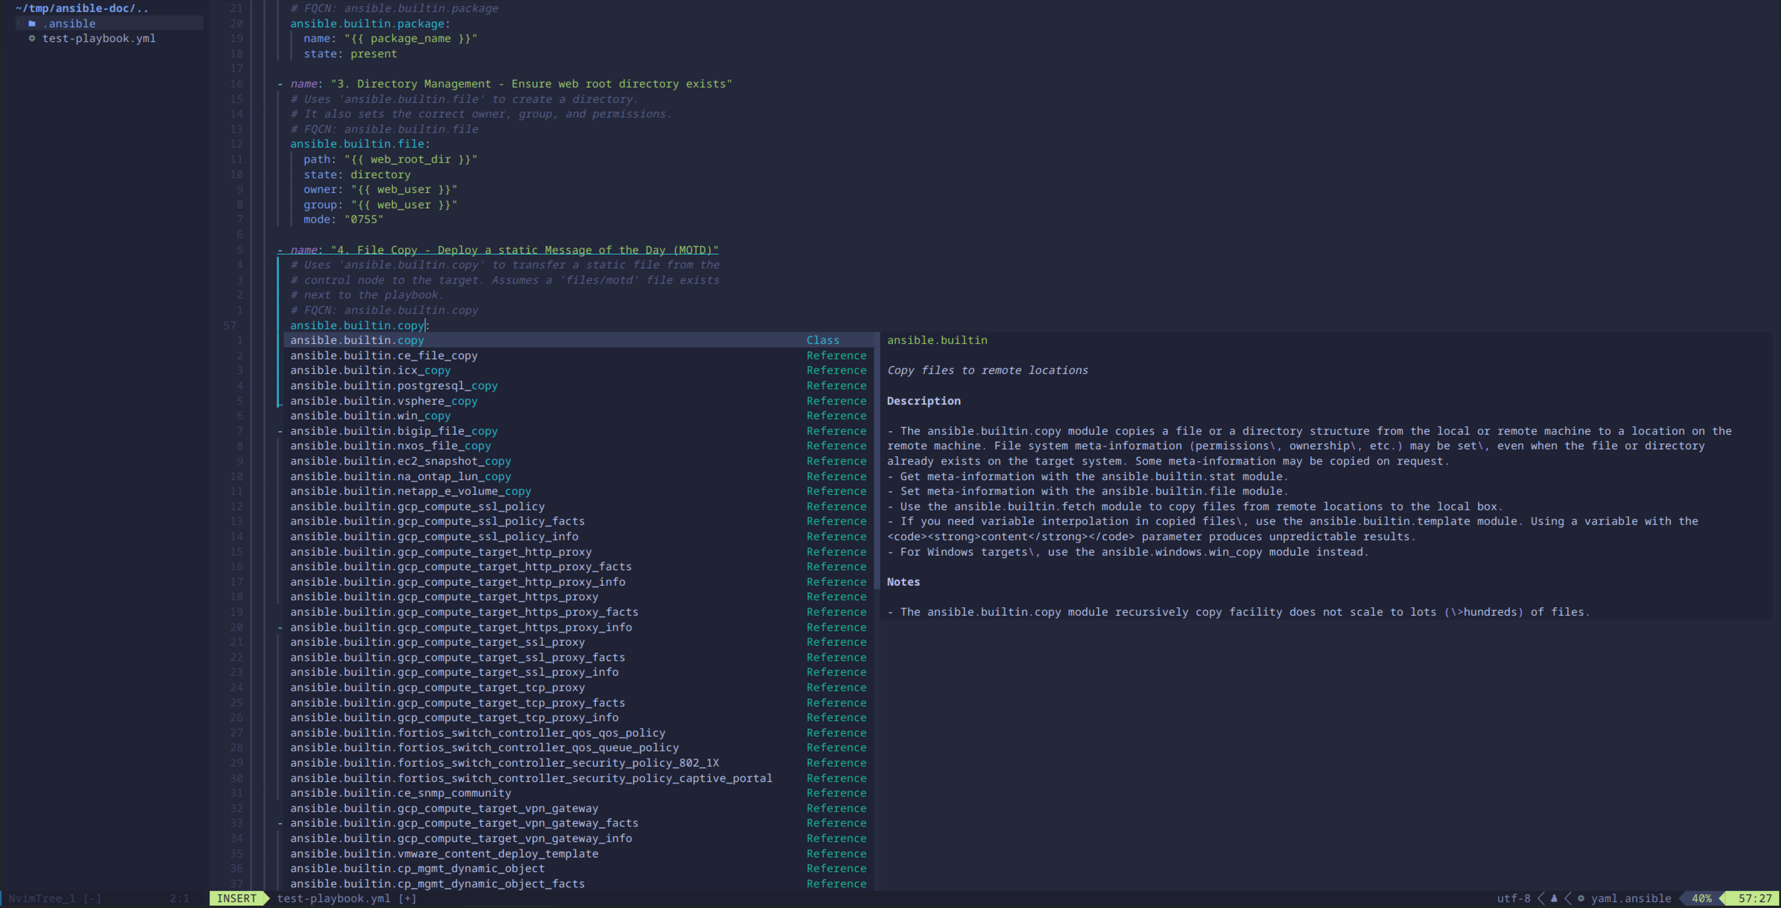Place cursor on the ansible.builtin.file: line
The width and height of the screenshot is (1781, 908).
(x=360, y=144)
